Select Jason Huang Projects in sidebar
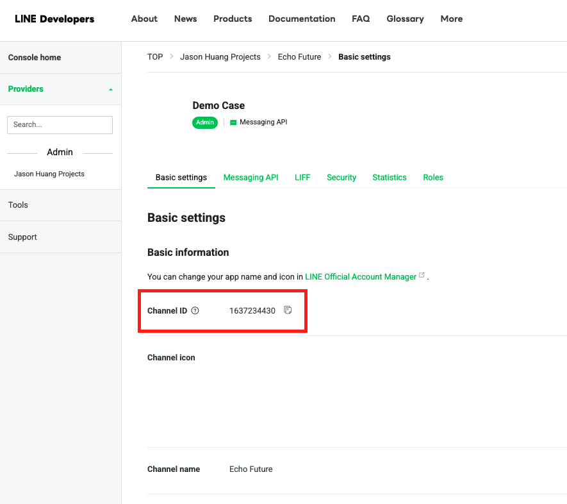This screenshot has width=567, height=504. click(49, 174)
